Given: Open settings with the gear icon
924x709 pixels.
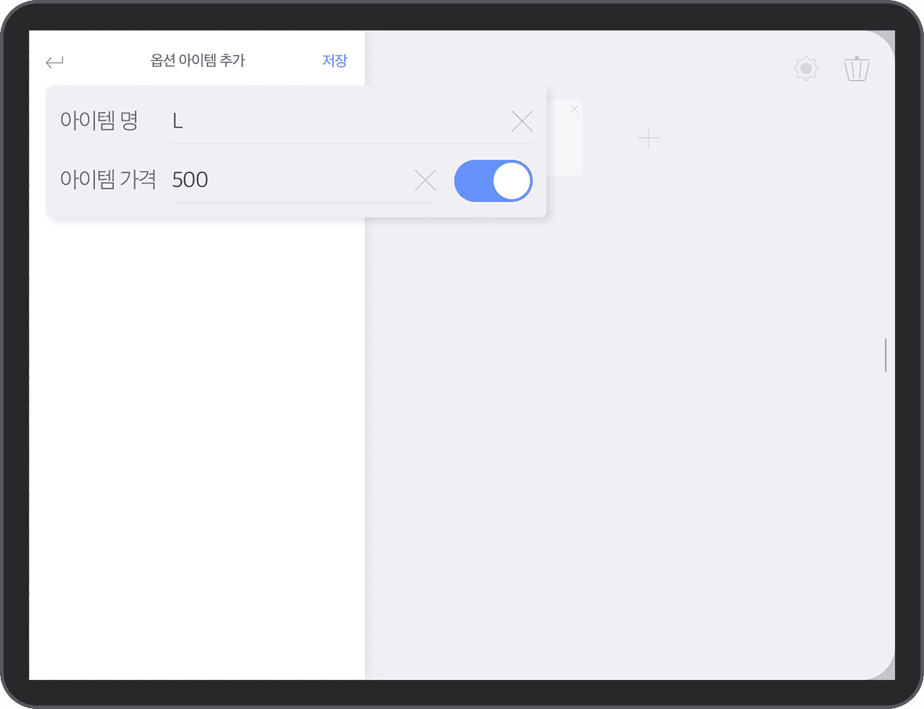Looking at the screenshot, I should [x=805, y=68].
